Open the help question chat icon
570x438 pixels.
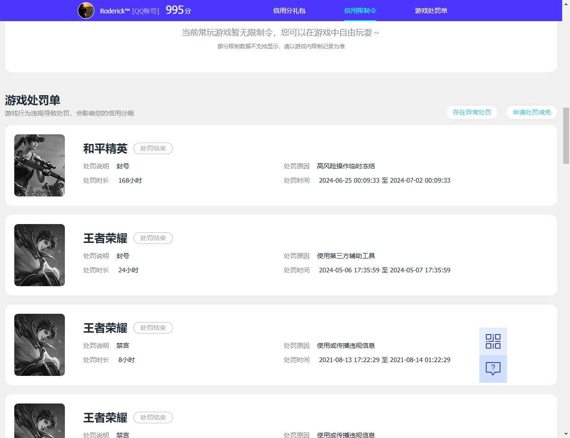pyautogui.click(x=493, y=369)
